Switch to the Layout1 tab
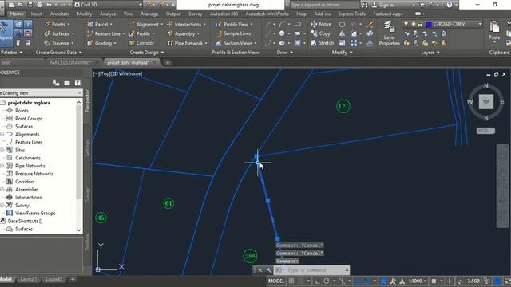Screen dimensions: 511x287 tap(29, 279)
